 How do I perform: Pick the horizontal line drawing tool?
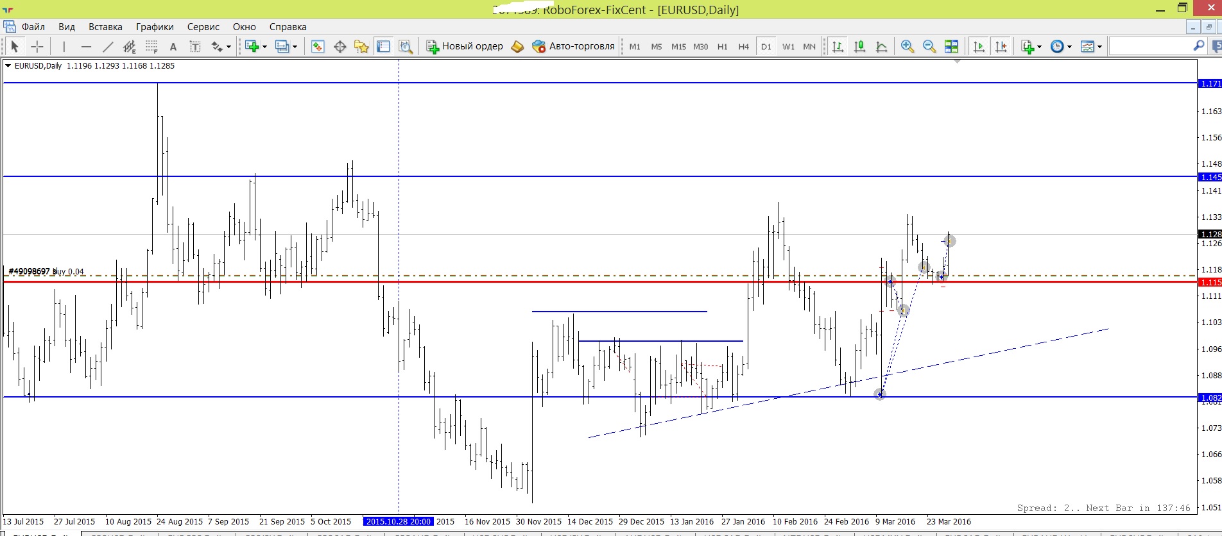coord(86,46)
